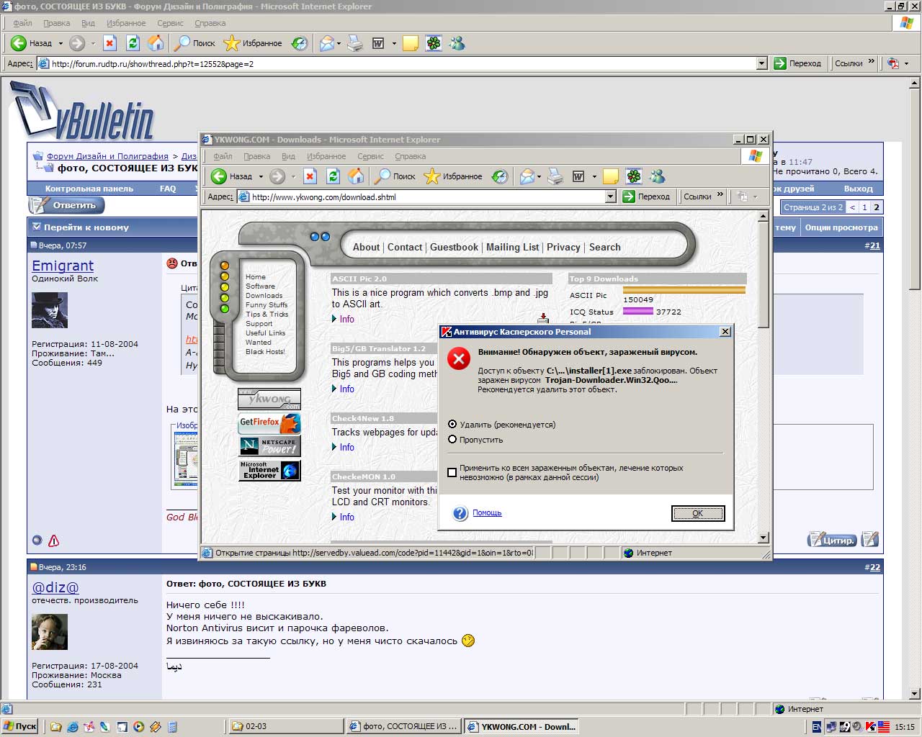Open address dropdown in YKWONG window

tap(611, 196)
